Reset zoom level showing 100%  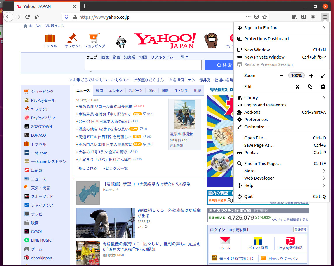(x=296, y=76)
